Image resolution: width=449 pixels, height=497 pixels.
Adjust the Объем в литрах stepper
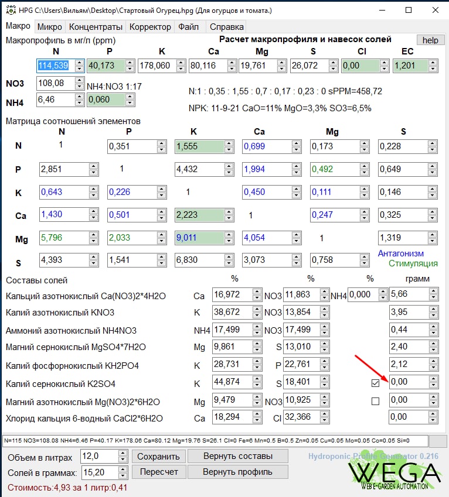(123, 456)
